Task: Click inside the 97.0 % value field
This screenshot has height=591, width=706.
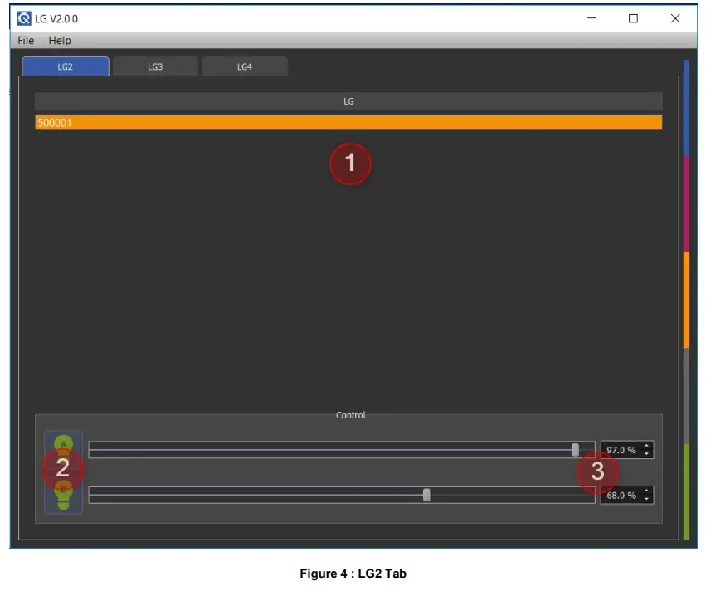Action: pyautogui.click(x=621, y=449)
